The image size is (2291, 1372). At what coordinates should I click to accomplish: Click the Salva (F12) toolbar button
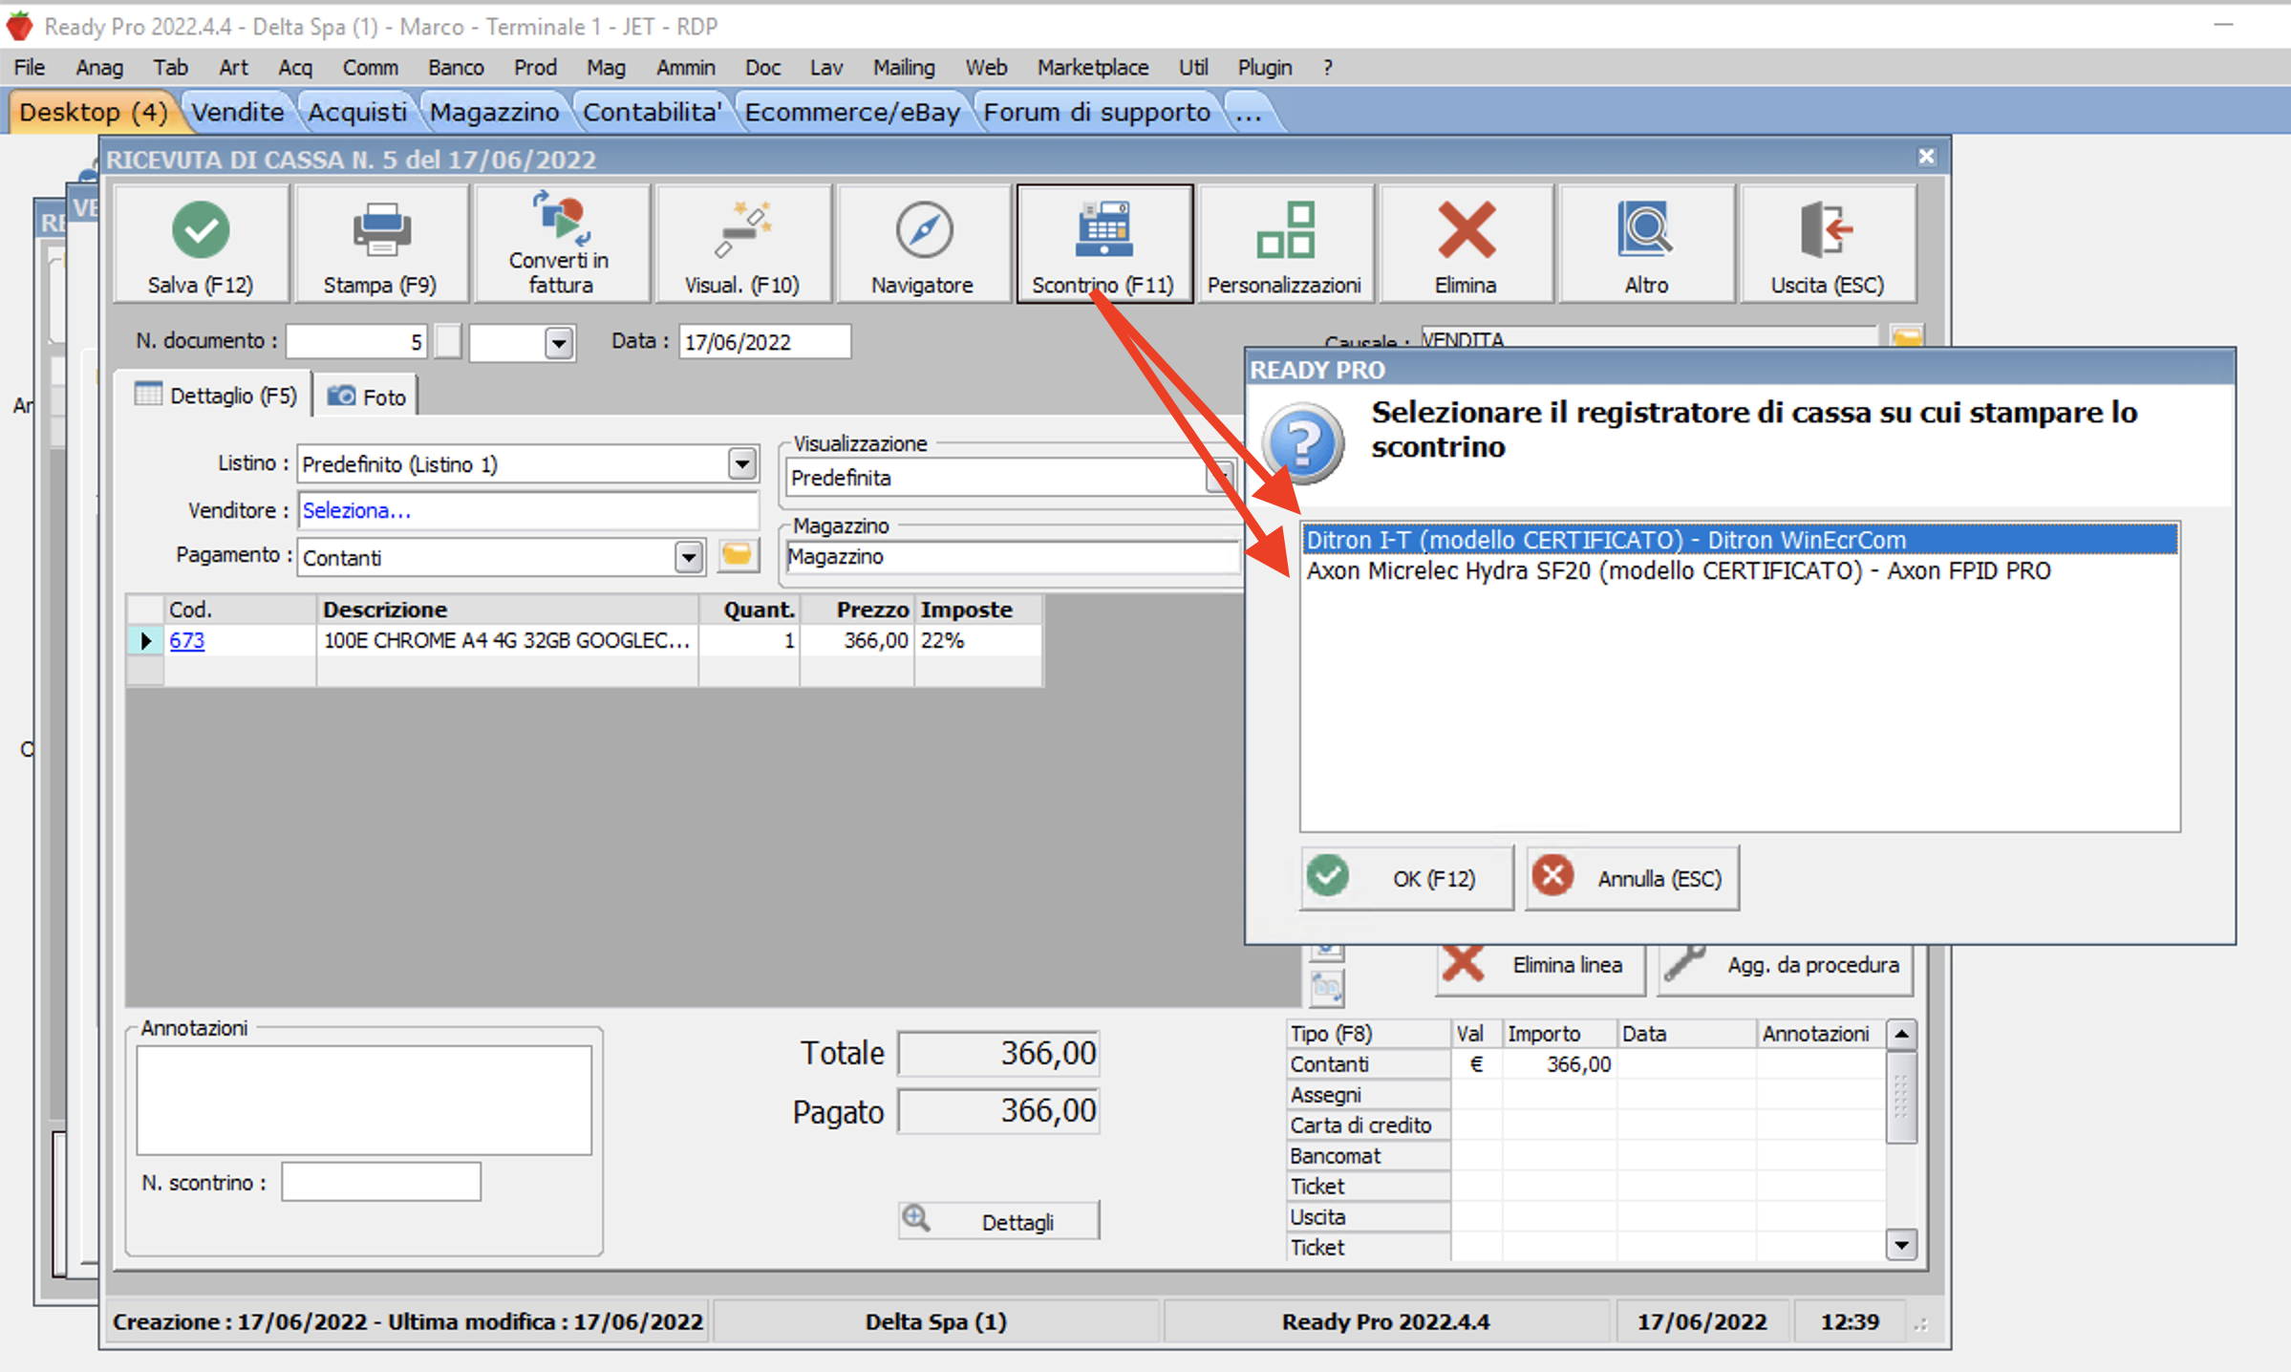pos(201,245)
